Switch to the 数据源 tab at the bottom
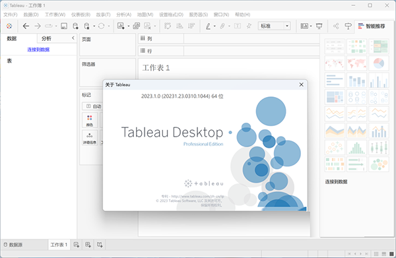396x258 pixels. [x=13, y=245]
